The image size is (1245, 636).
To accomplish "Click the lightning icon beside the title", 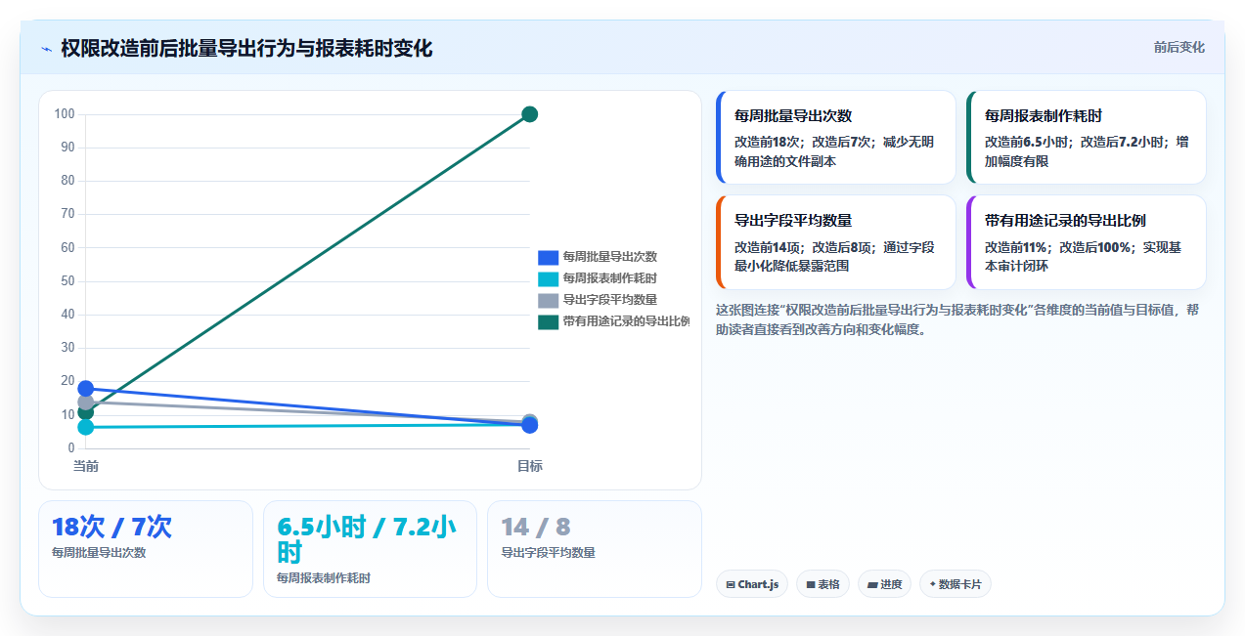I will (46, 49).
